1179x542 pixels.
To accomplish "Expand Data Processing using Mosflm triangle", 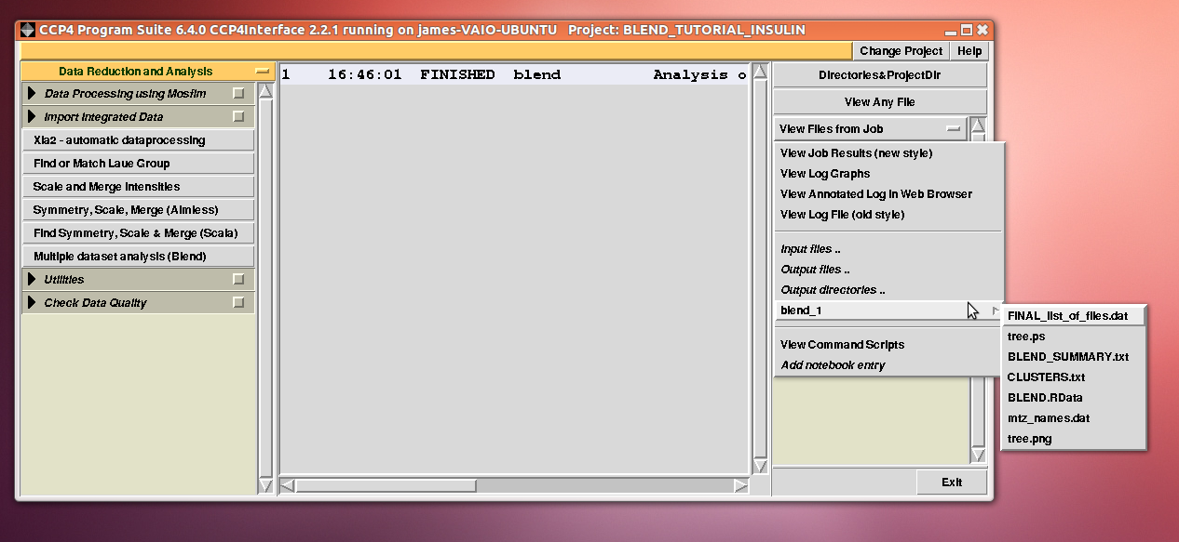I will click(x=33, y=94).
